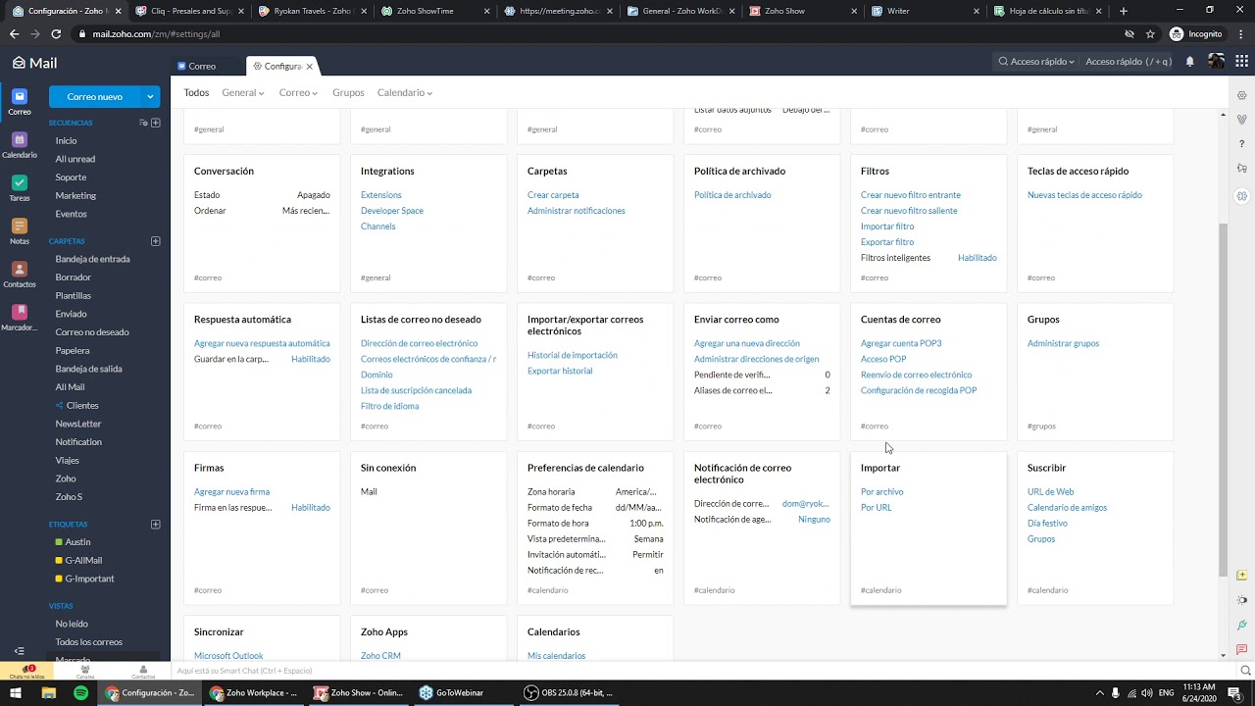Viewport: 1255px width, 706px height.
Task: Open Nuevas teclas de acceso rápido link
Action: point(1084,195)
